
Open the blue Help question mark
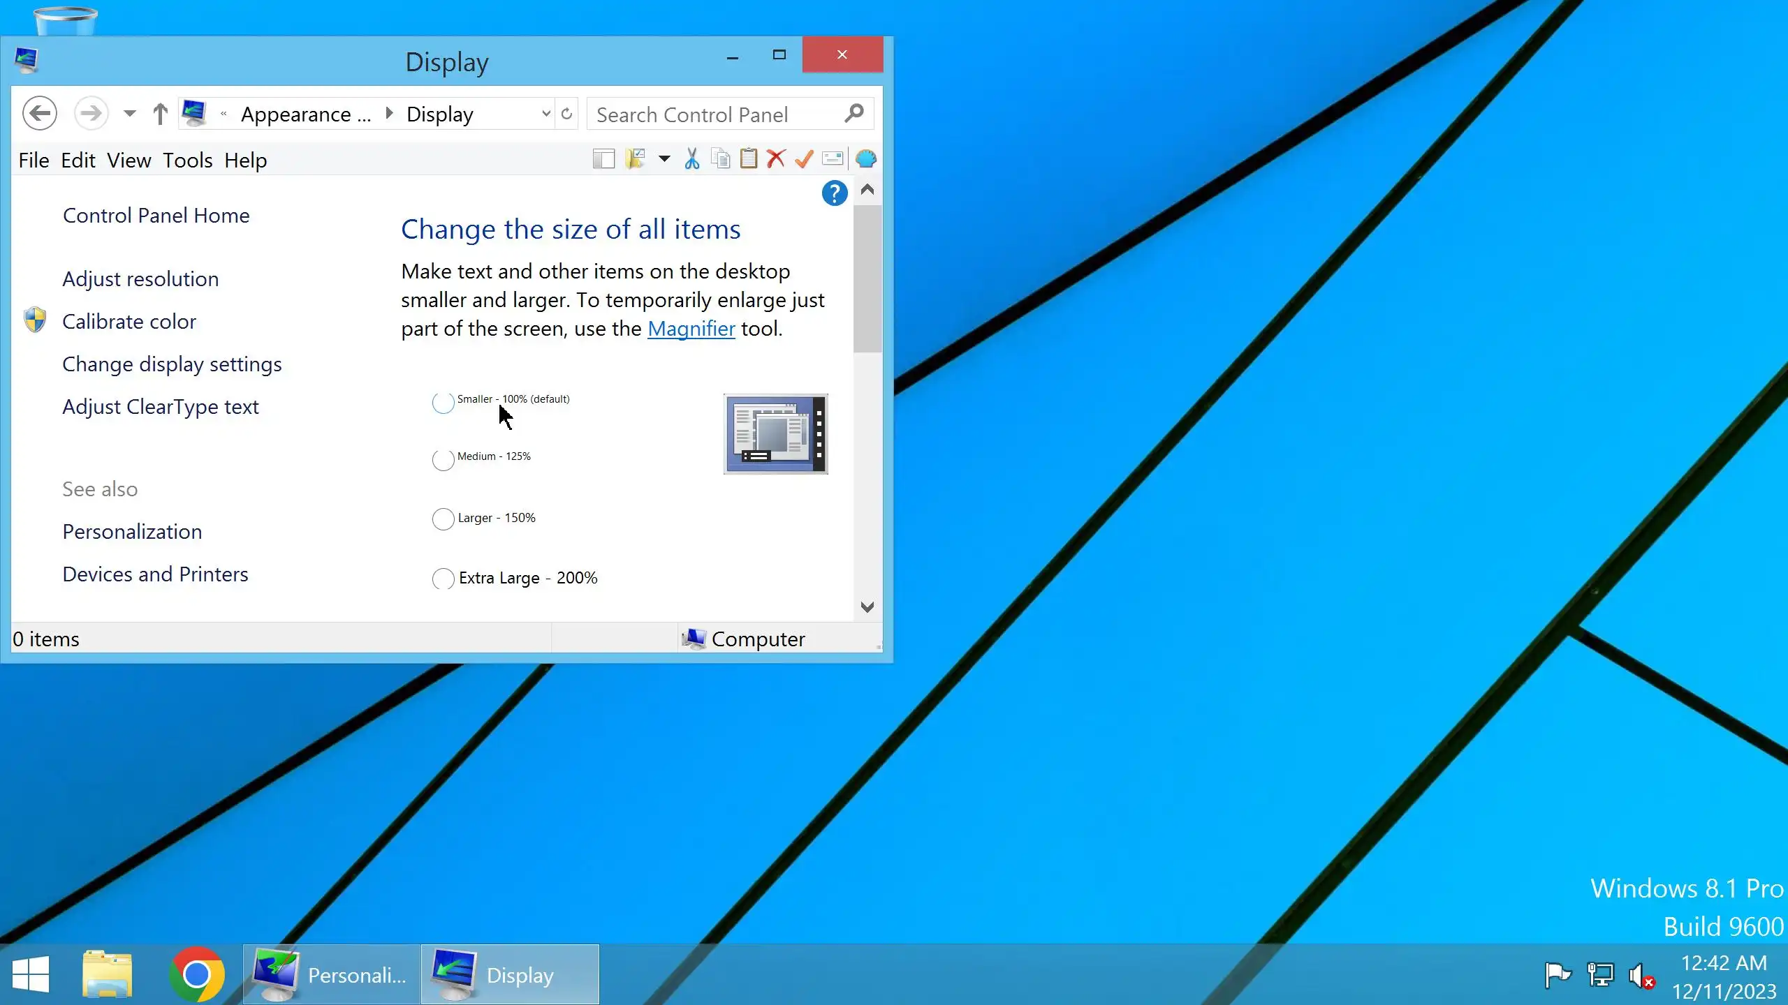click(835, 193)
